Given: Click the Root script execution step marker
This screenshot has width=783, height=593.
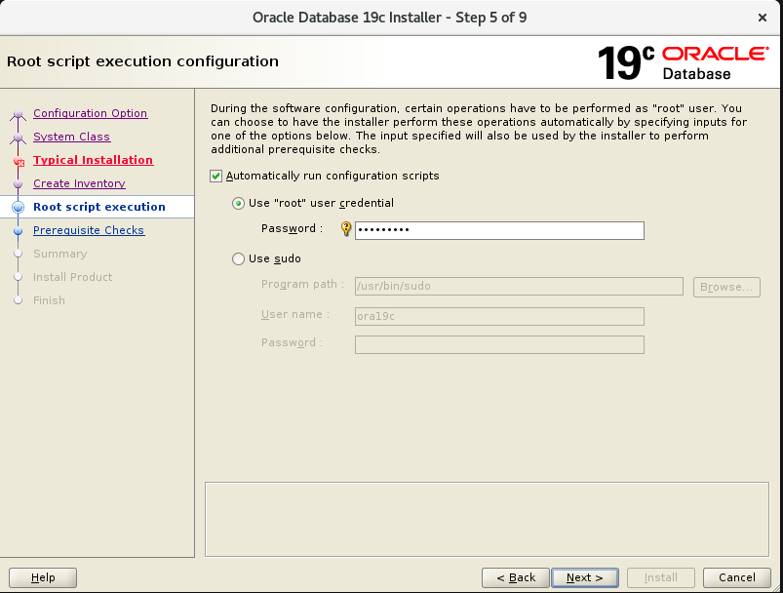Looking at the screenshot, I should click(x=18, y=207).
